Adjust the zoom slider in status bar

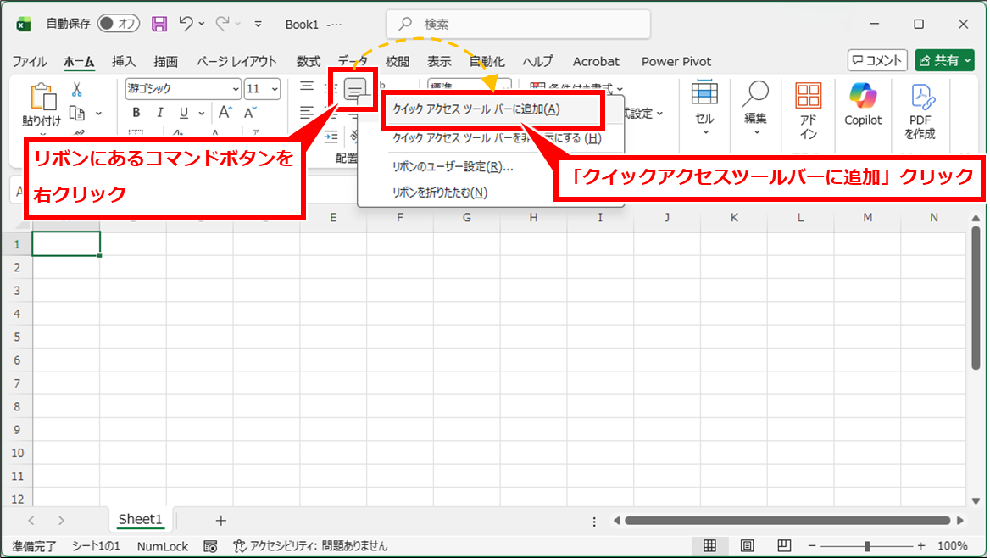coord(866,545)
